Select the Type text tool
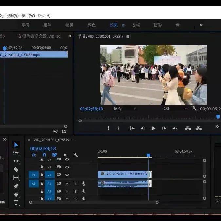Image resolution: width=221 pixels, height=221 pixels. (x=16, y=203)
